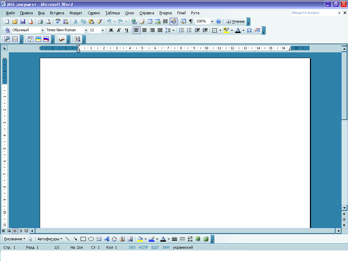Align text to the left
The image size is (348, 261).
click(137, 30)
